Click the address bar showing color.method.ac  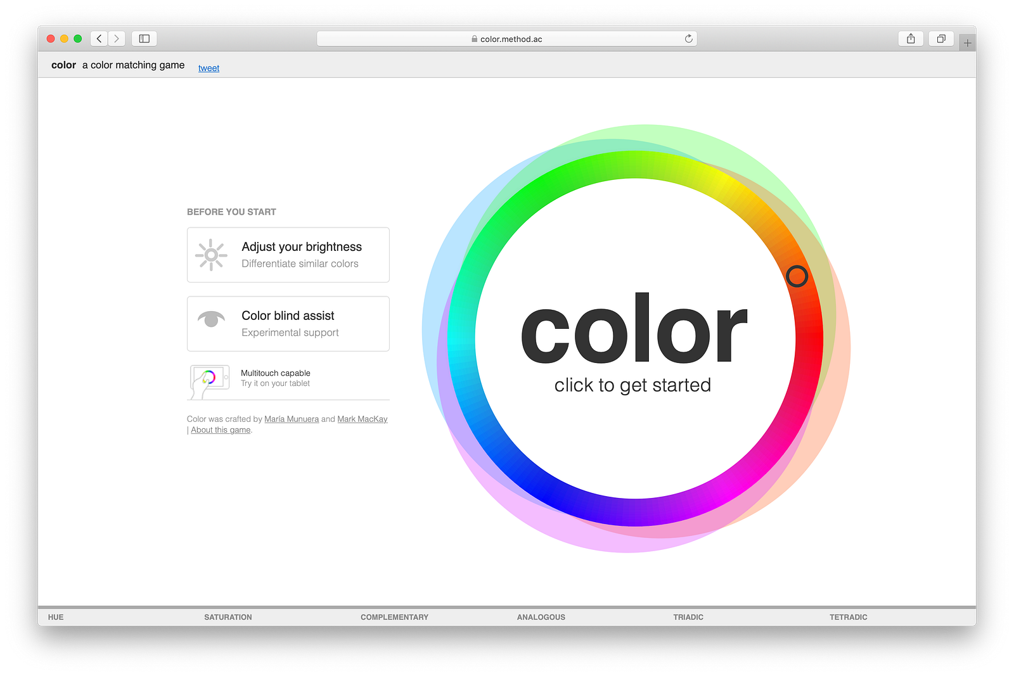coord(507,39)
